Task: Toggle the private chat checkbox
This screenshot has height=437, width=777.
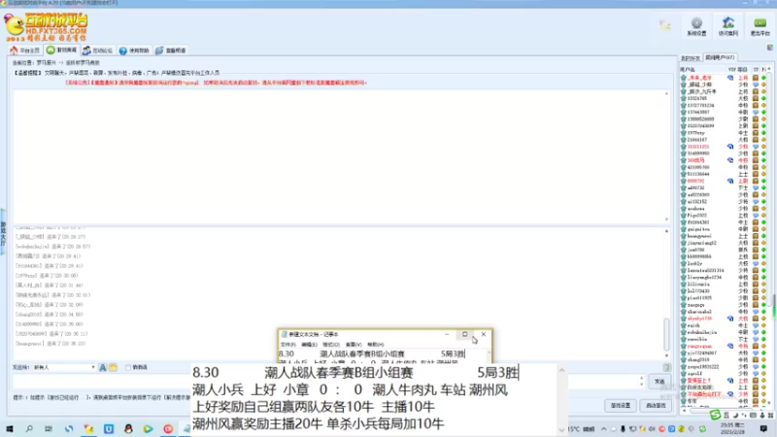Action: click(128, 368)
